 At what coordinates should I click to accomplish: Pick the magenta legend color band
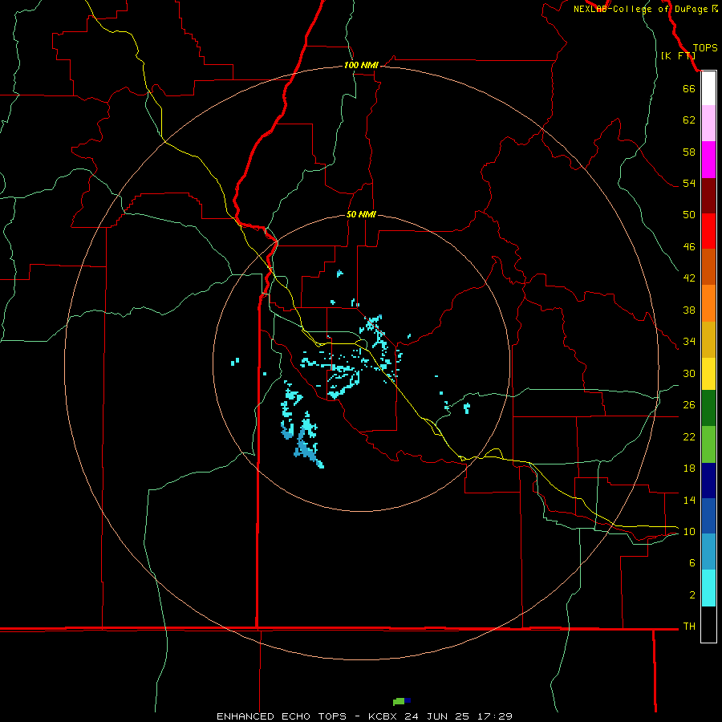708,160
